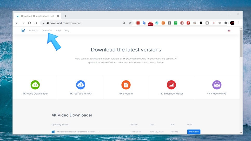Select the 4K Slideshow Maker icon
Image resolution: width=251 pixels, height=141 pixels.
[171, 85]
